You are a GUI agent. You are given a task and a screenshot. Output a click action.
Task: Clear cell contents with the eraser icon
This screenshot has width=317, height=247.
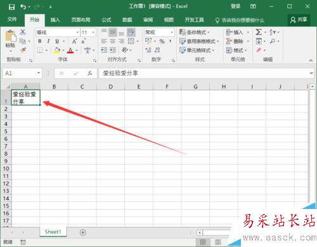259,50
